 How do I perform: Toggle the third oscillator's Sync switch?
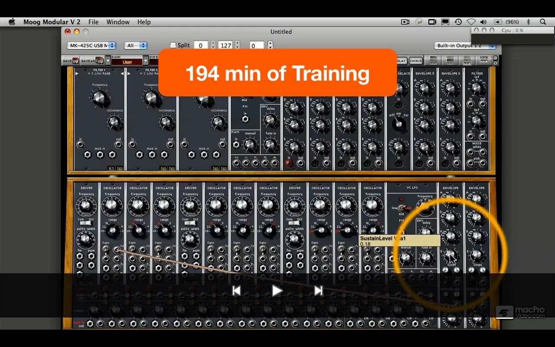[158, 249]
